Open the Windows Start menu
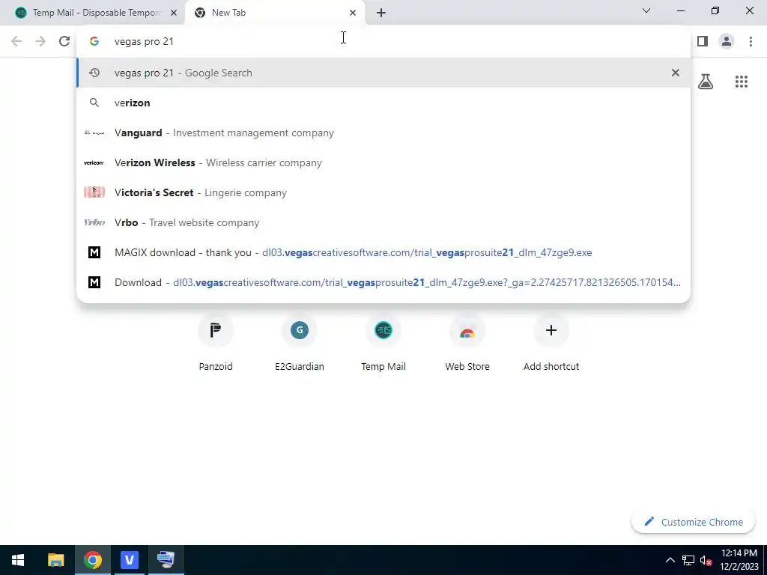The width and height of the screenshot is (767, 575). pyautogui.click(x=18, y=560)
